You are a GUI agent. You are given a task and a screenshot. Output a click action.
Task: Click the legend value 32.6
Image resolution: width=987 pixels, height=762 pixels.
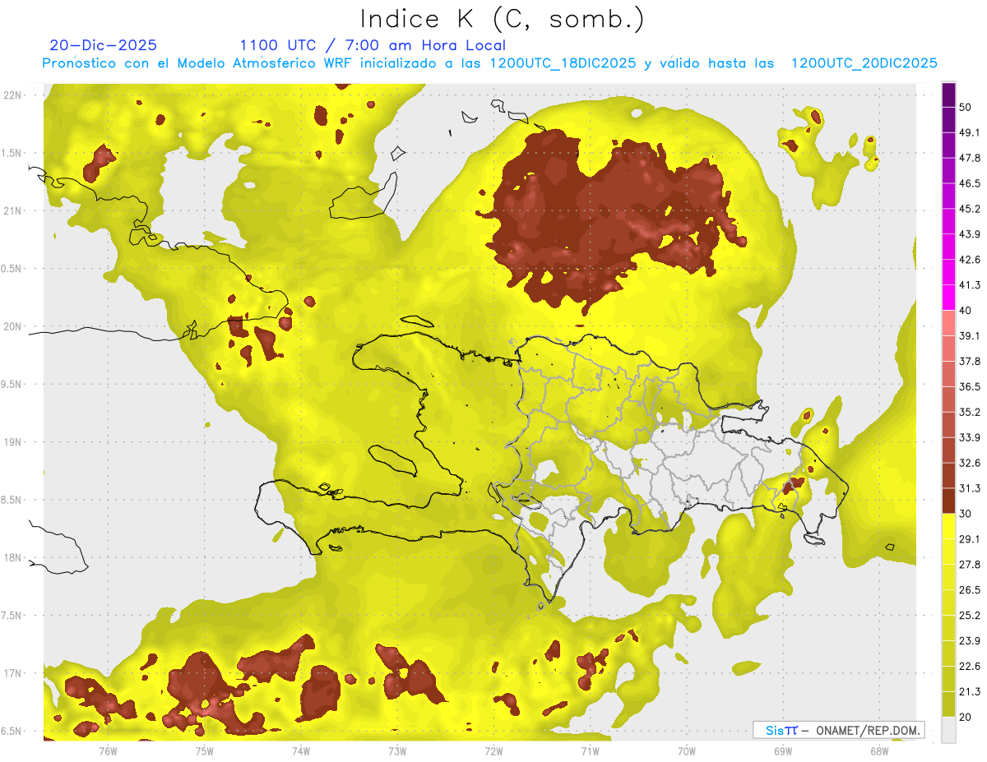point(970,464)
